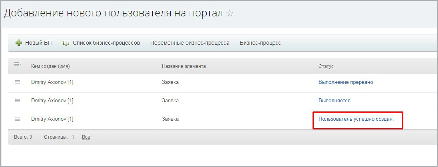
Task: Click the green plus Новый БП icon
Action: pyautogui.click(x=18, y=43)
